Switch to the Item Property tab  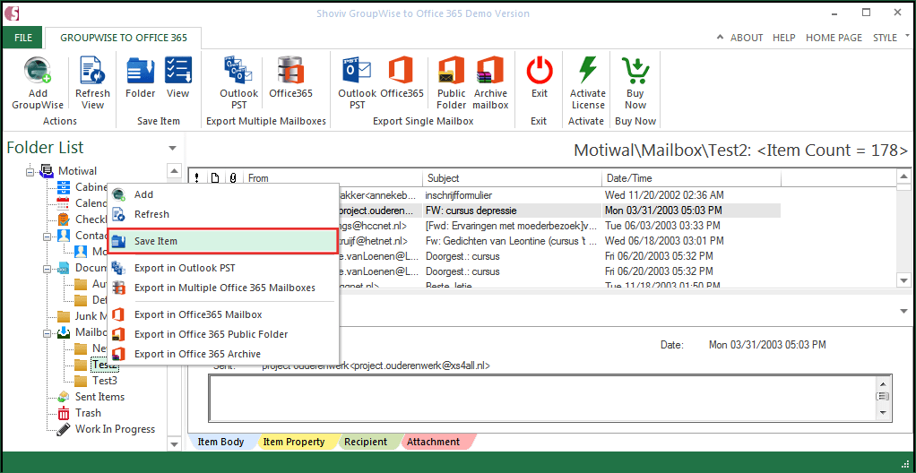click(x=293, y=442)
